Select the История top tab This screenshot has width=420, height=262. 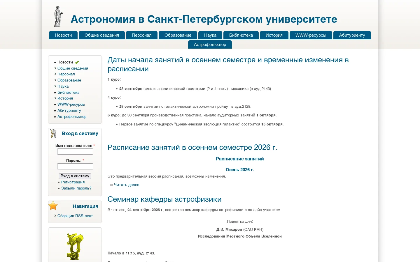pyautogui.click(x=274, y=35)
